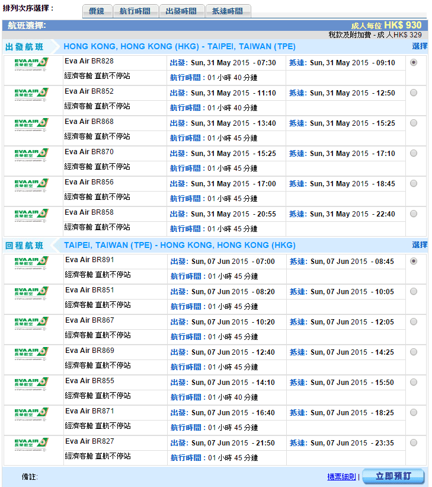The image size is (432, 487).
Task: Click the EVA Air logo beside BR870
Action: [x=31, y=154]
